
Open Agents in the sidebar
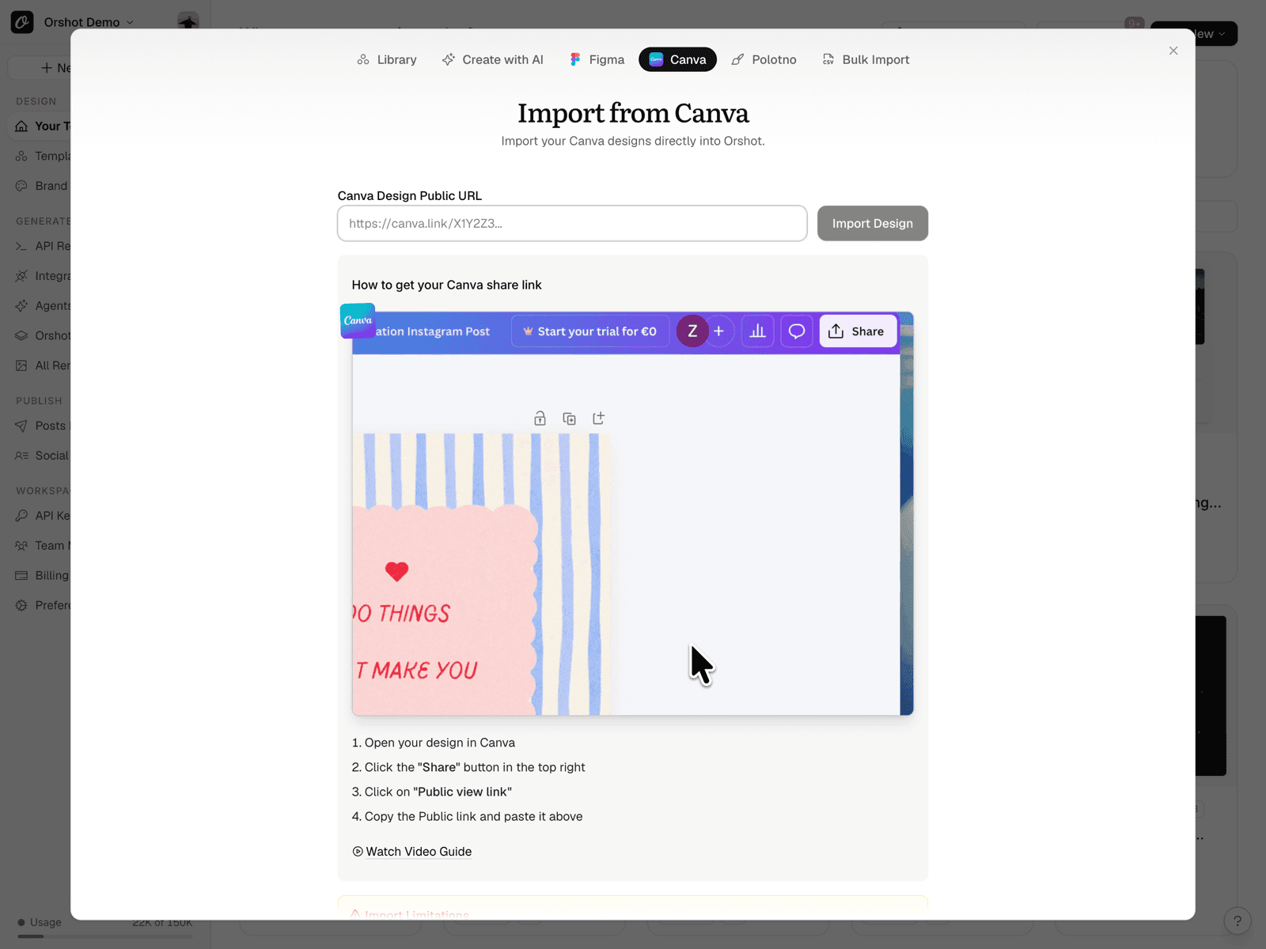(43, 306)
